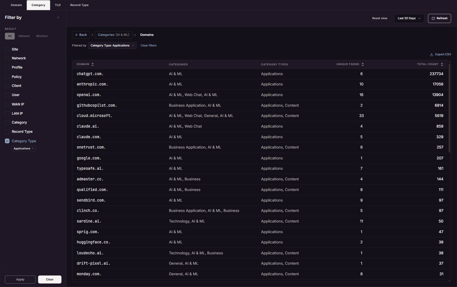Enable the Profile filter checkbox
The image size is (457, 287).
(x=7, y=67)
